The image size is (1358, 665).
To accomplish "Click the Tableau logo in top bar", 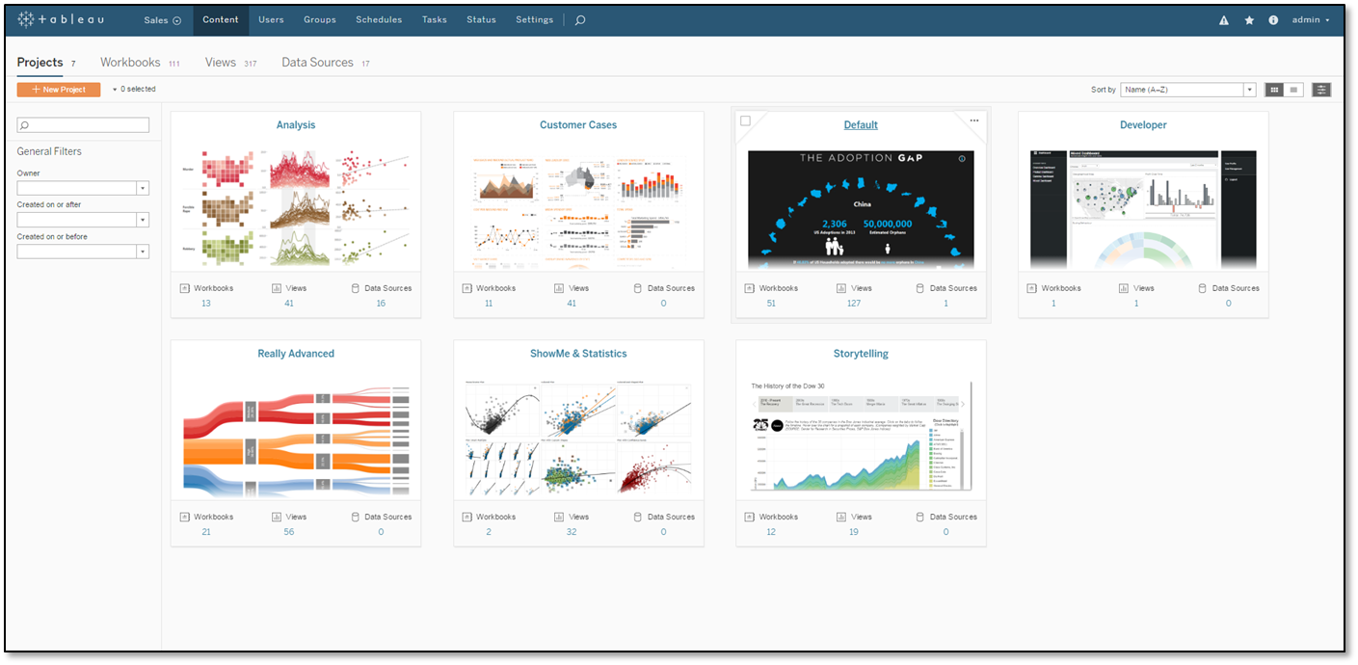I will tap(60, 19).
